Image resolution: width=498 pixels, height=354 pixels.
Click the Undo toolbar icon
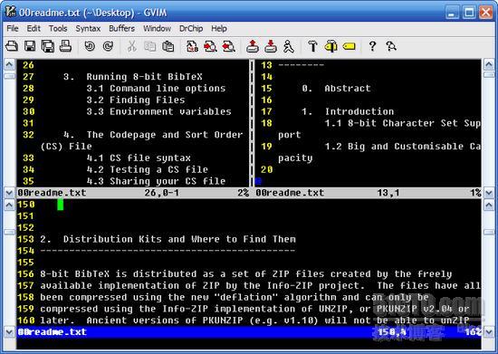point(90,46)
